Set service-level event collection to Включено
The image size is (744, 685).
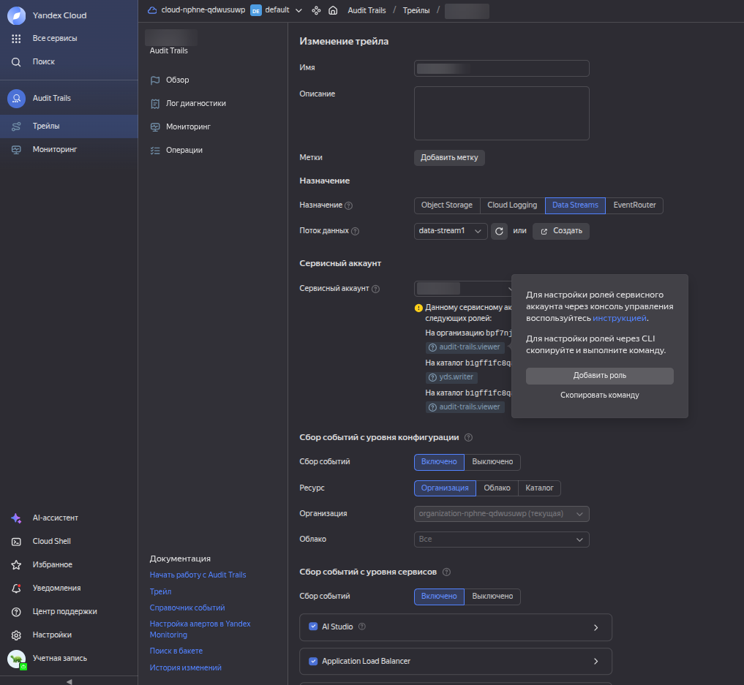click(439, 597)
